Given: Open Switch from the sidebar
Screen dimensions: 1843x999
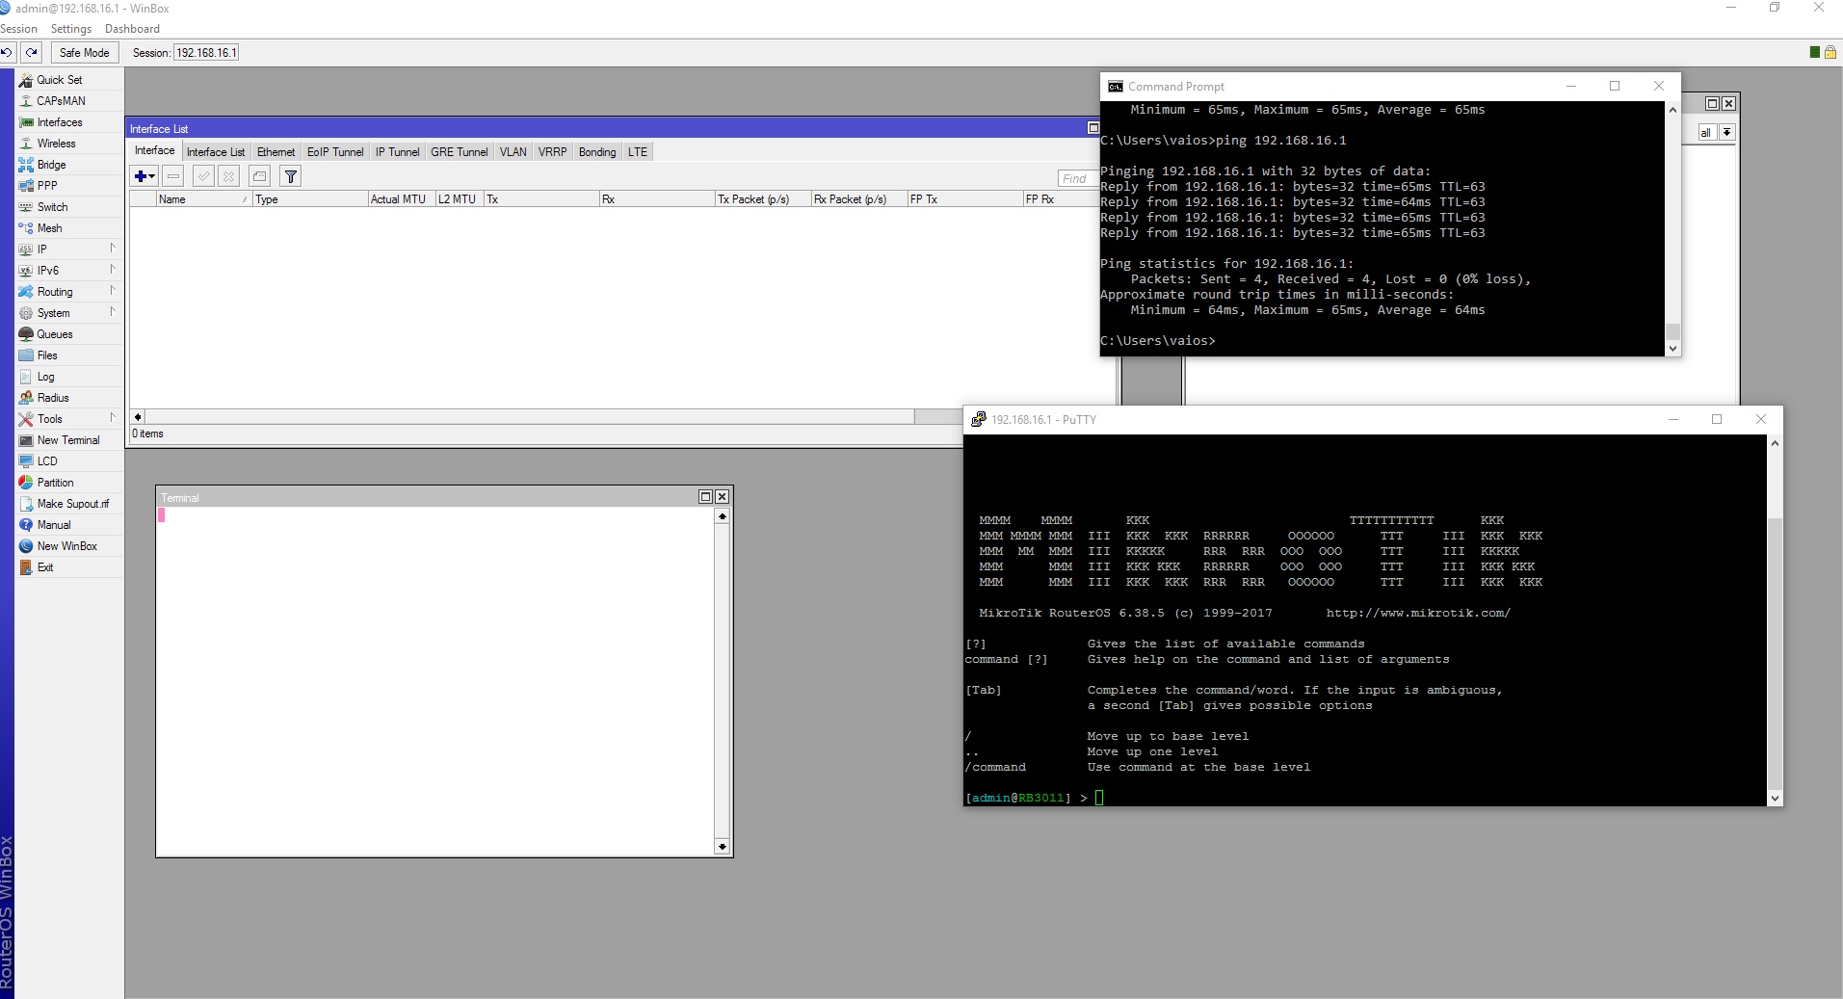Looking at the screenshot, I should 69,207.
